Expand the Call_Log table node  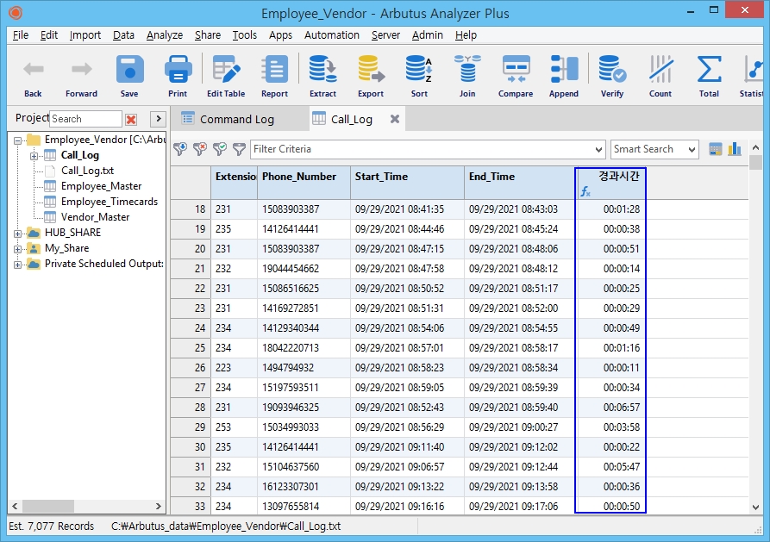[34, 156]
